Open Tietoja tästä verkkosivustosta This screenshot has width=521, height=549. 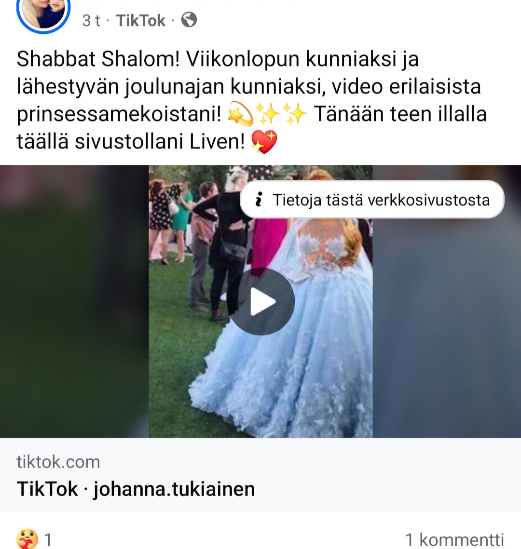coord(372,200)
